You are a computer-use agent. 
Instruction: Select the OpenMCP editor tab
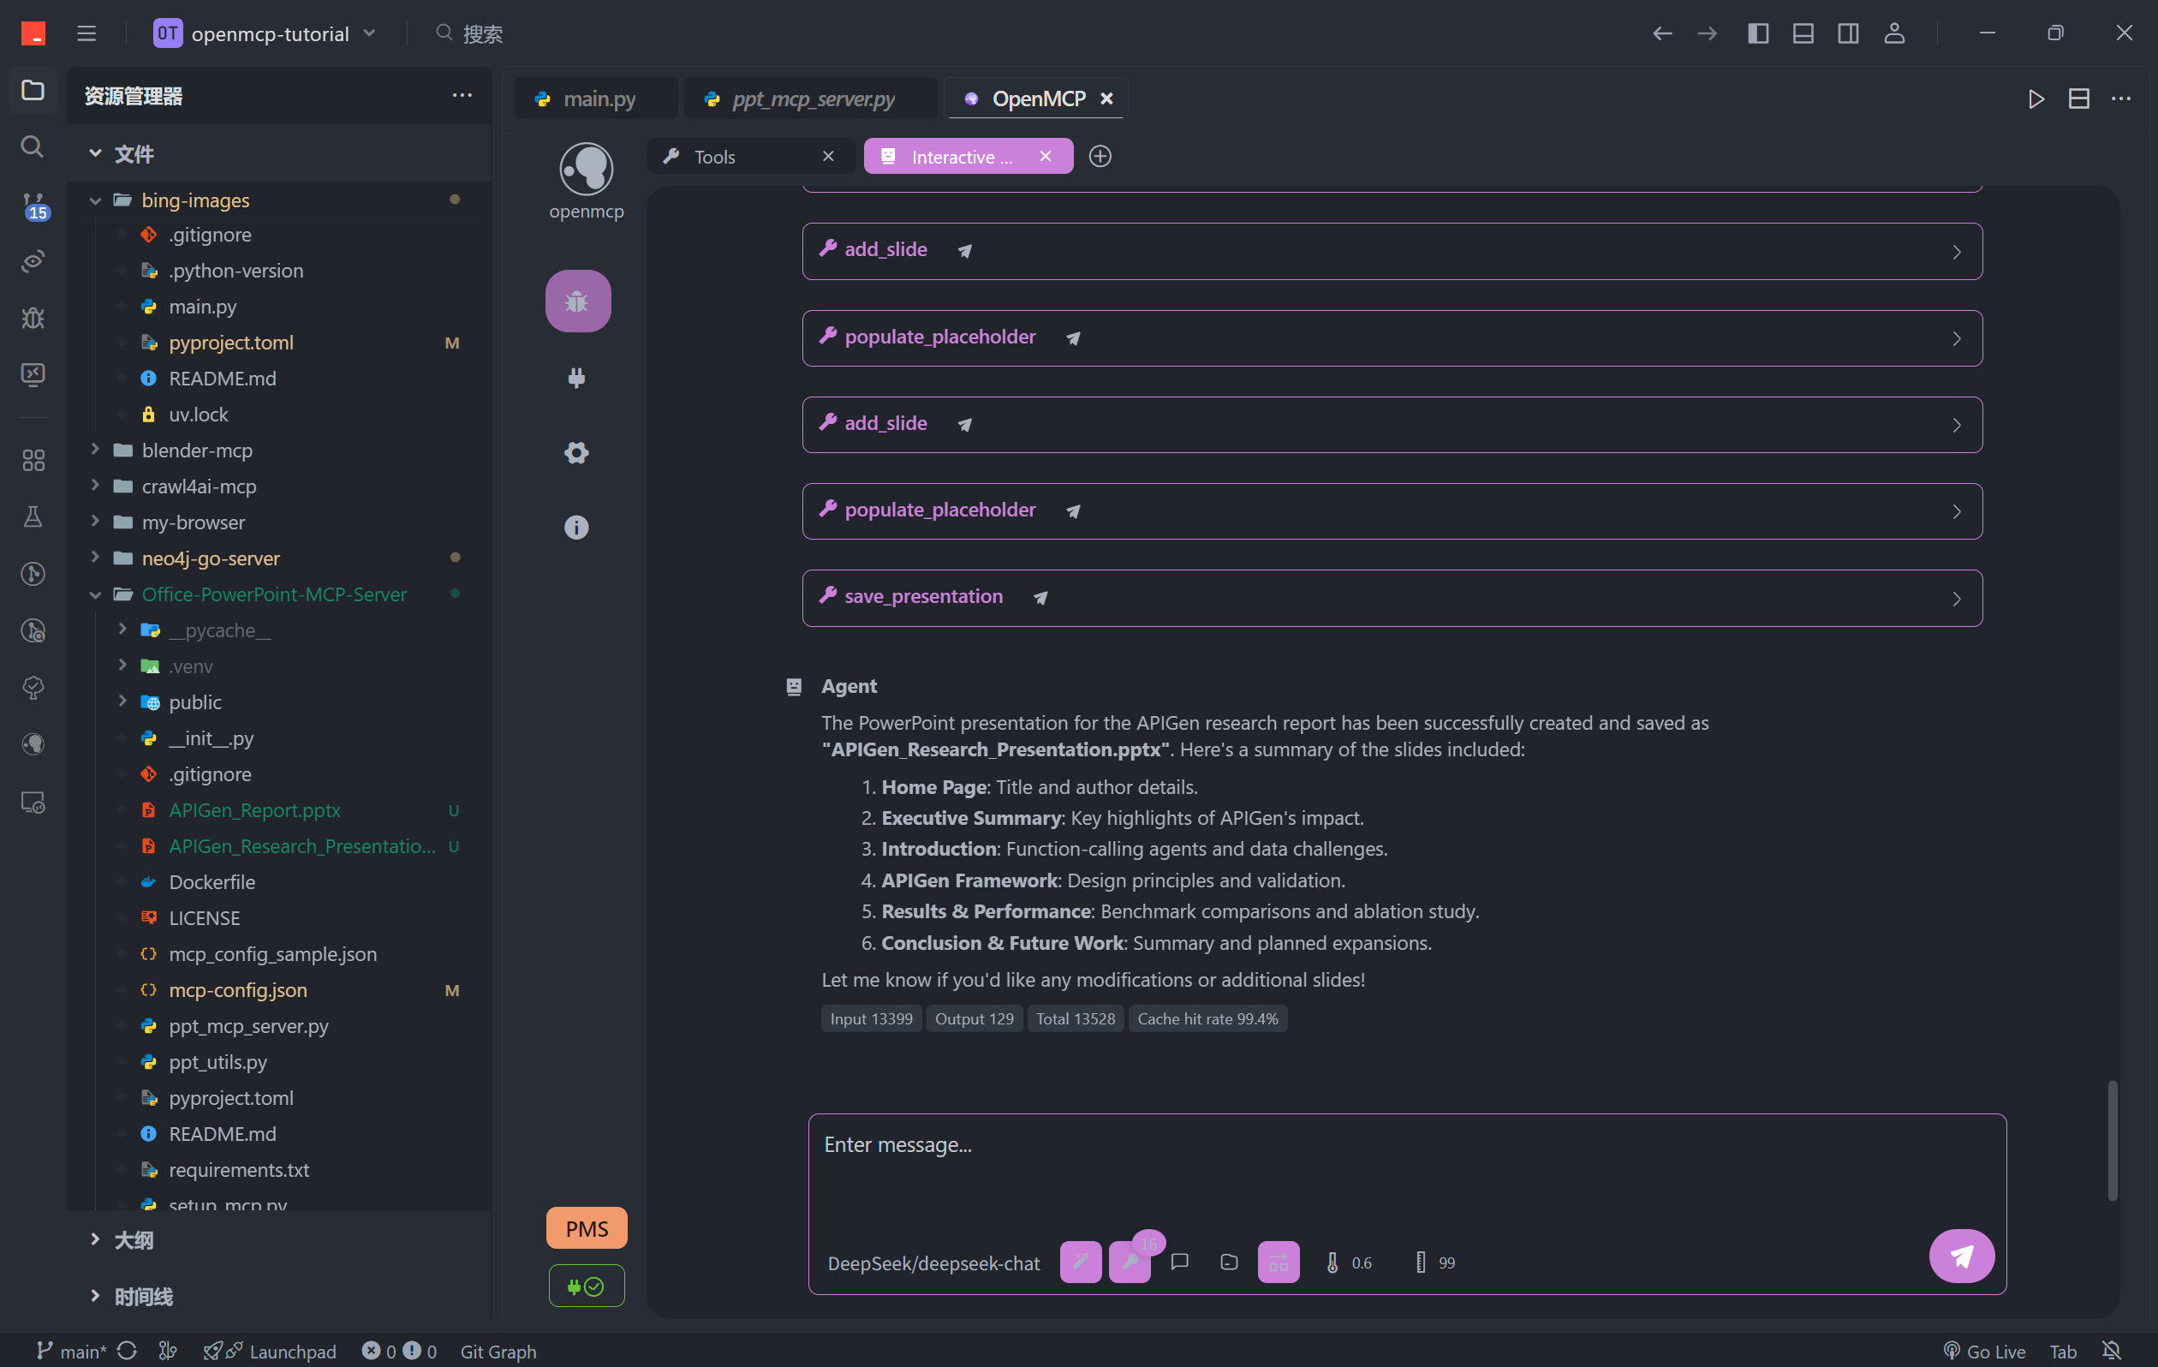pyautogui.click(x=1038, y=98)
